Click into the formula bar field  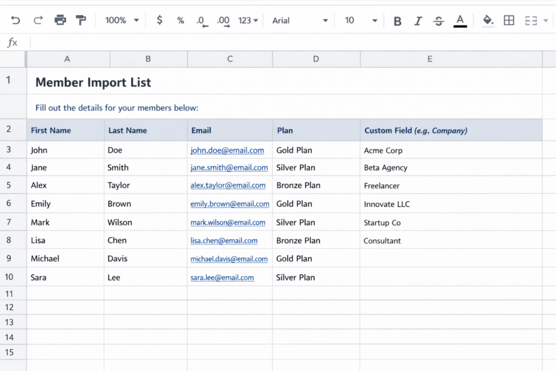tap(293, 42)
